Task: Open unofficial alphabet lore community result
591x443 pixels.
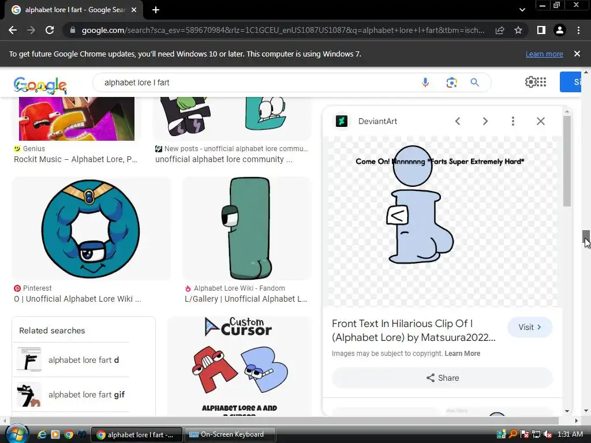Action: (x=223, y=159)
